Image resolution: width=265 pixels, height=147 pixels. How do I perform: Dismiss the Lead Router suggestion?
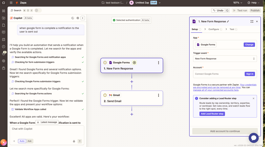tap(254, 98)
